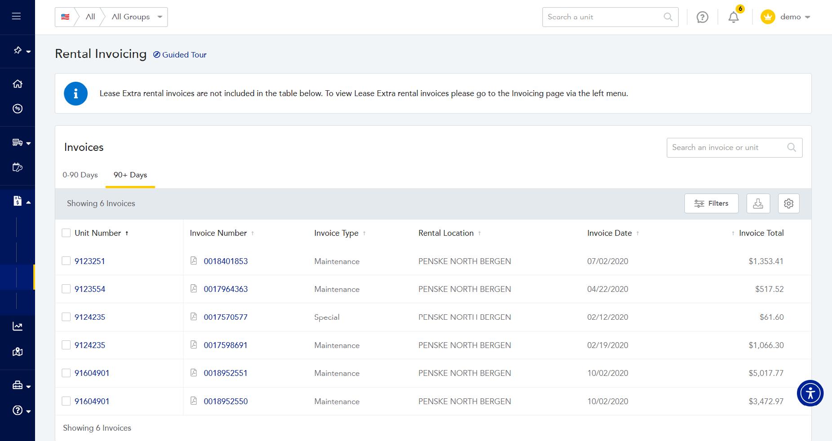Open the demo user account menu
This screenshot has width=832, height=441.
[x=786, y=17]
